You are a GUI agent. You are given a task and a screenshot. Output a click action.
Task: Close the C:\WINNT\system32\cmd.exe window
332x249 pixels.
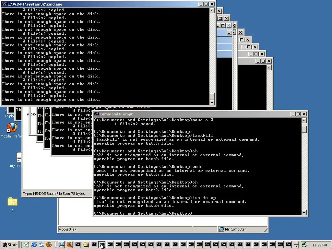[x=212, y=4]
